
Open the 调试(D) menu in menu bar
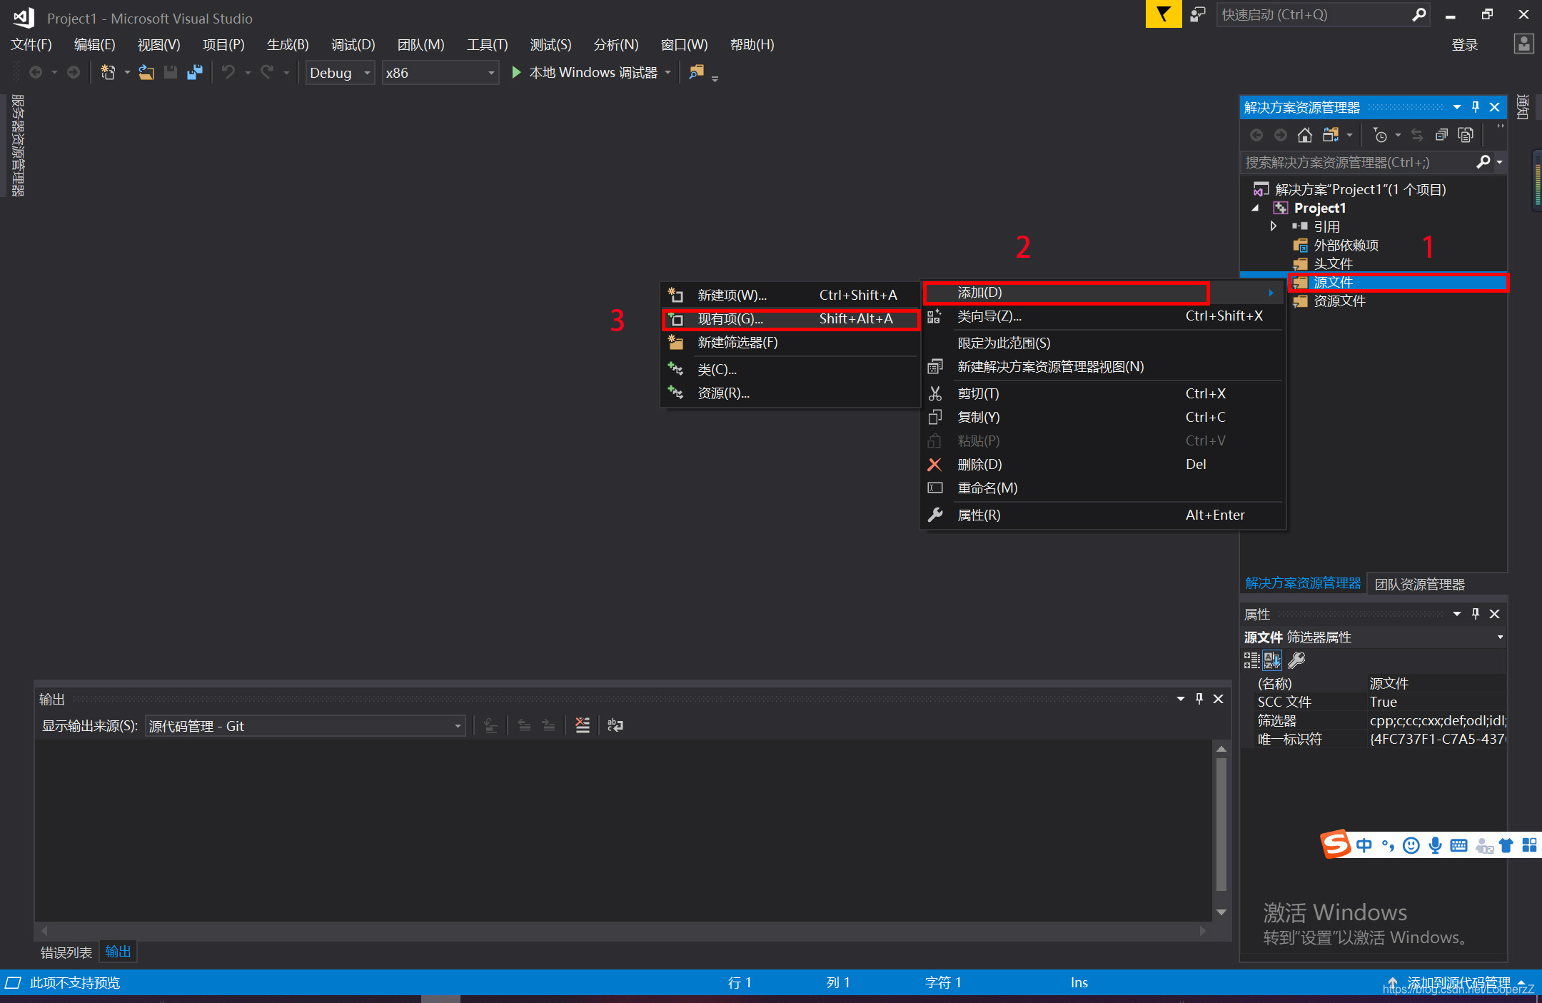point(353,44)
